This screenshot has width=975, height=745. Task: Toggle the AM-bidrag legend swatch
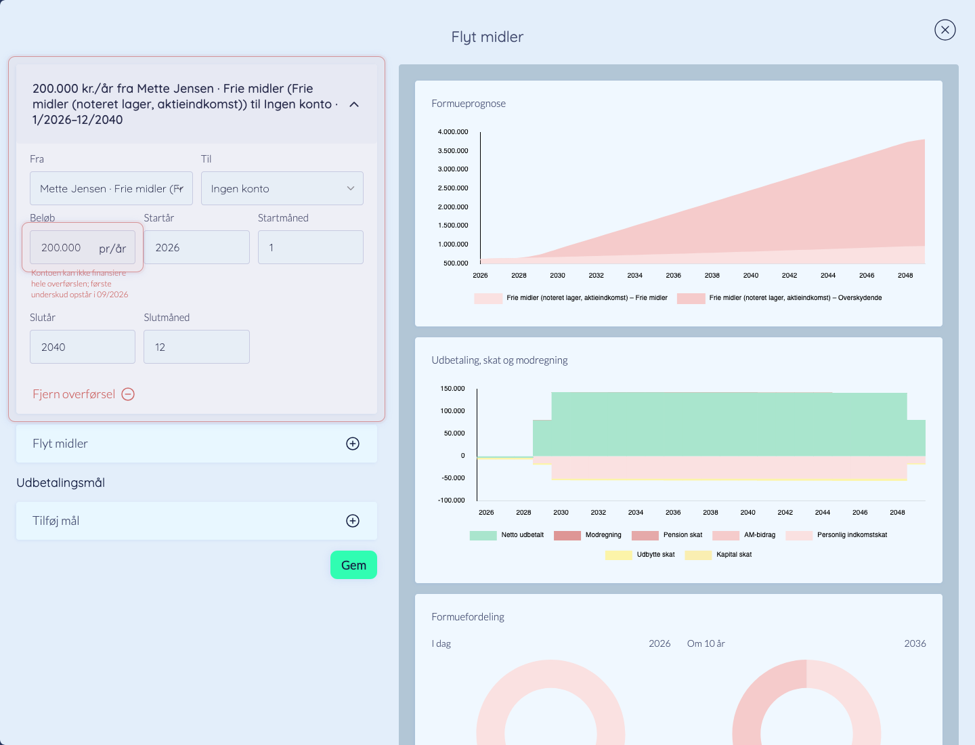[x=726, y=535]
